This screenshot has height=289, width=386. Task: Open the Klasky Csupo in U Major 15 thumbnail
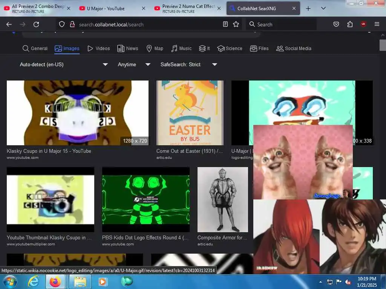[78, 113]
